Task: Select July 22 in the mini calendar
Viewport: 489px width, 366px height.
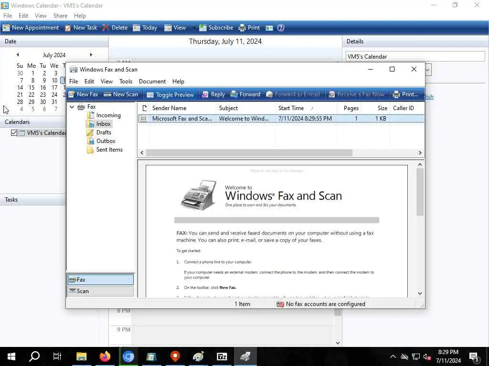Action: 32,95
